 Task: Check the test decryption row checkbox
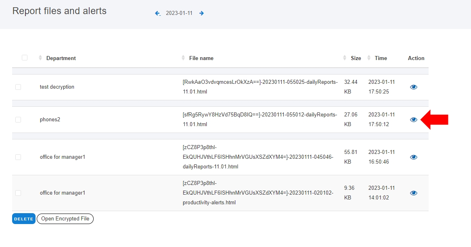click(18, 87)
